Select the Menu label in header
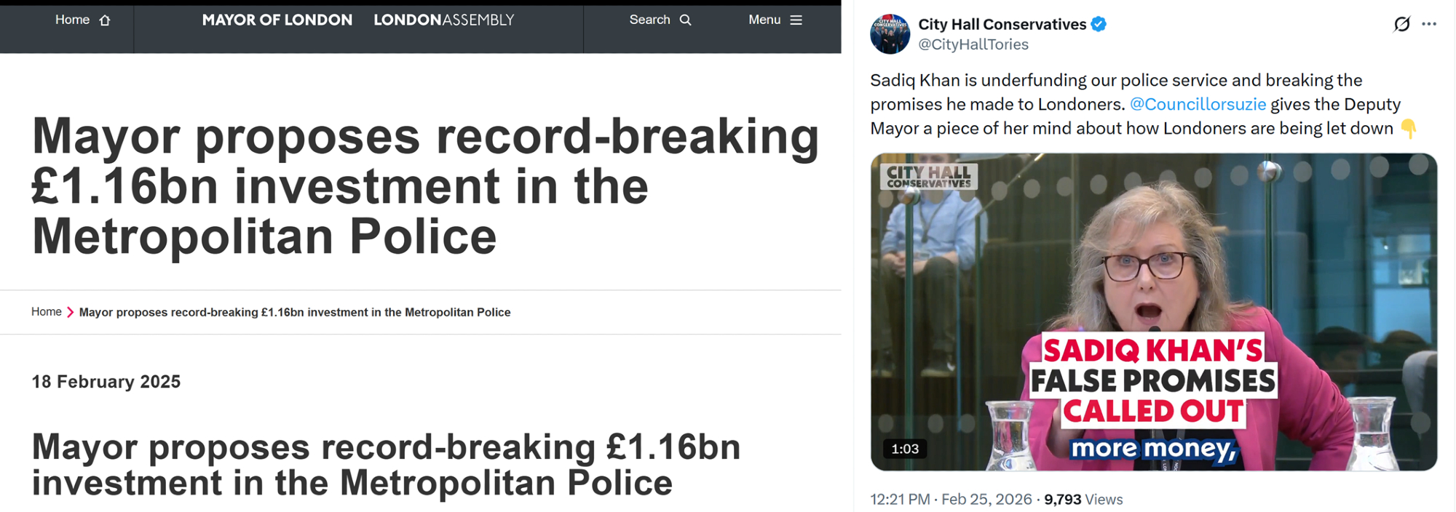The image size is (1456, 512). [x=764, y=20]
